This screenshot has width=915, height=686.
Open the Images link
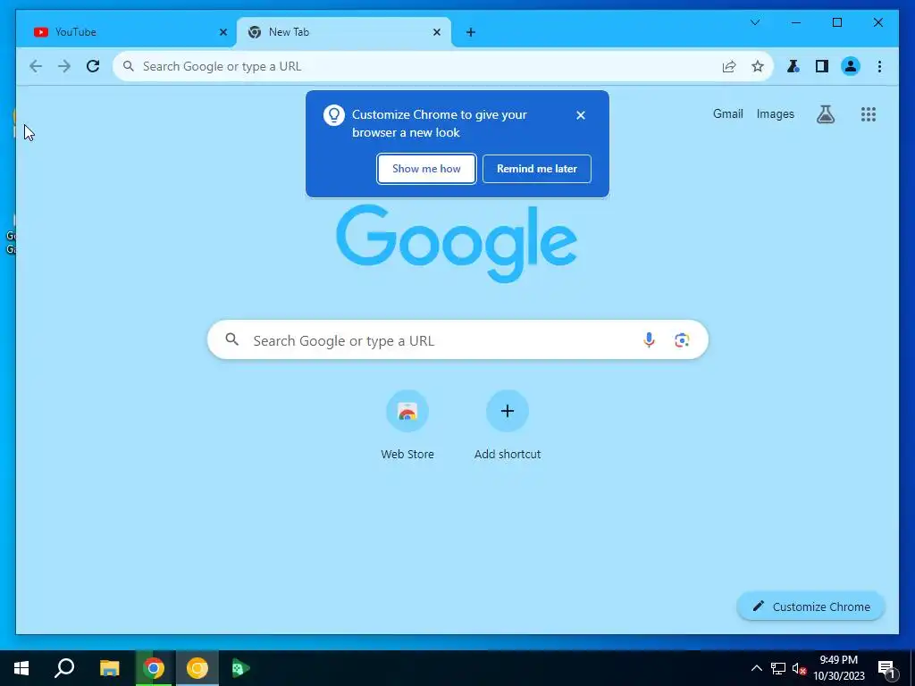[x=775, y=114]
